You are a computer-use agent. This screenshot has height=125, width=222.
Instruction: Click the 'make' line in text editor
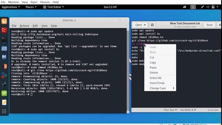[135, 57]
